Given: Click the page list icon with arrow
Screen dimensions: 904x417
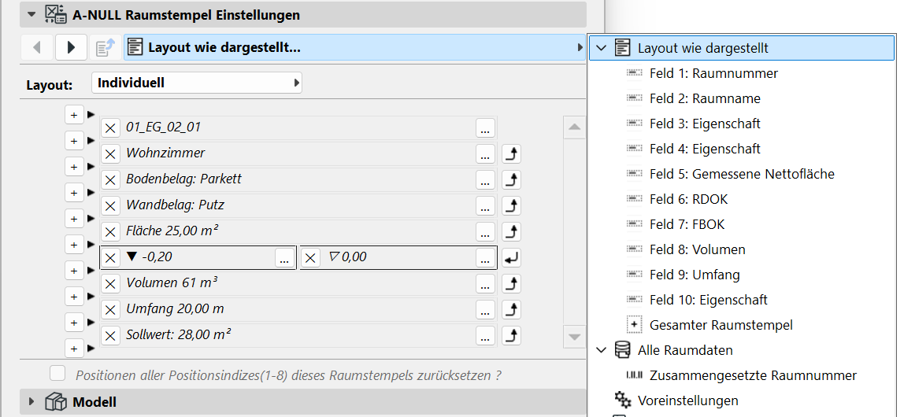Looking at the screenshot, I should [x=106, y=48].
